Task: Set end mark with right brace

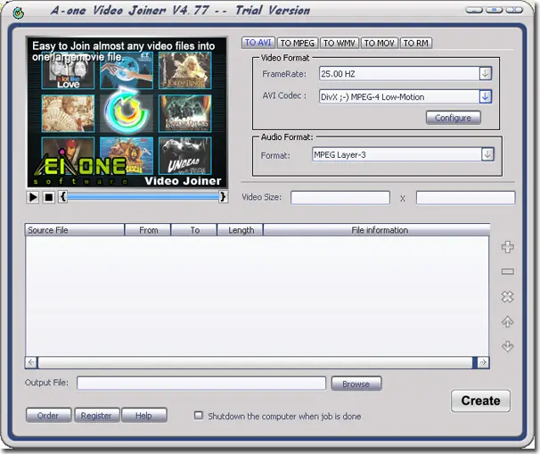Action: coord(223,197)
